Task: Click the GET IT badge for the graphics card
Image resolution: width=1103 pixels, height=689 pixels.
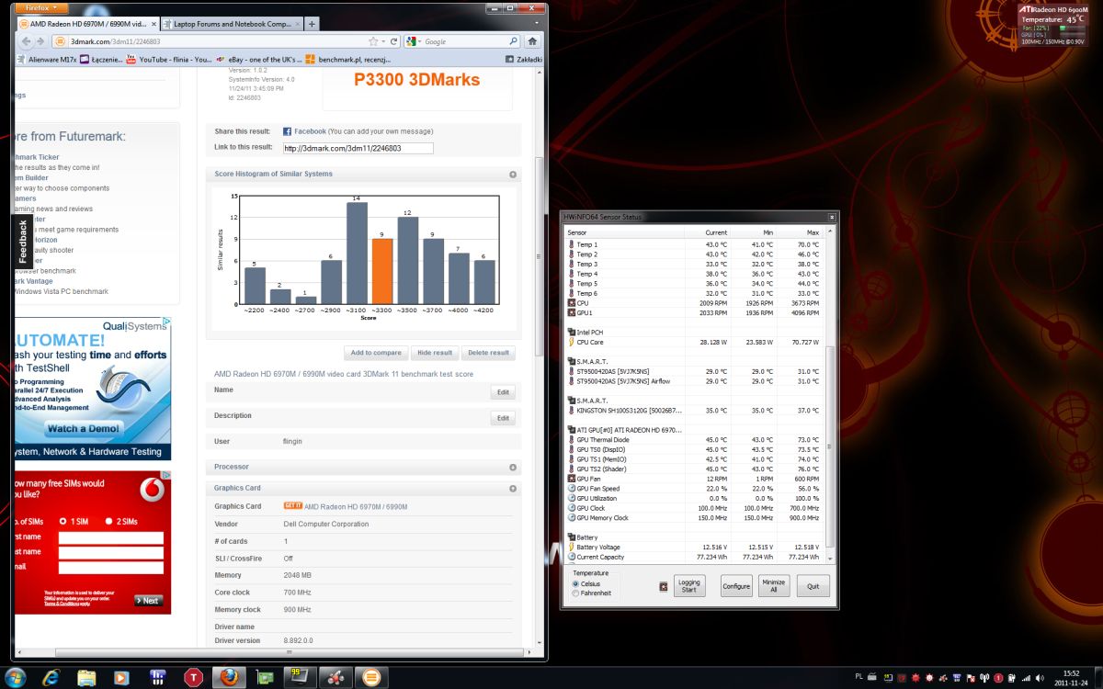Action: pyautogui.click(x=293, y=506)
